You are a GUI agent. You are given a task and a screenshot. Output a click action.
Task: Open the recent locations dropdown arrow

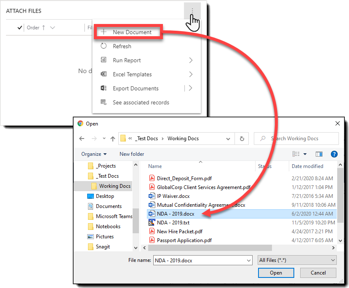pyautogui.click(x=104, y=139)
